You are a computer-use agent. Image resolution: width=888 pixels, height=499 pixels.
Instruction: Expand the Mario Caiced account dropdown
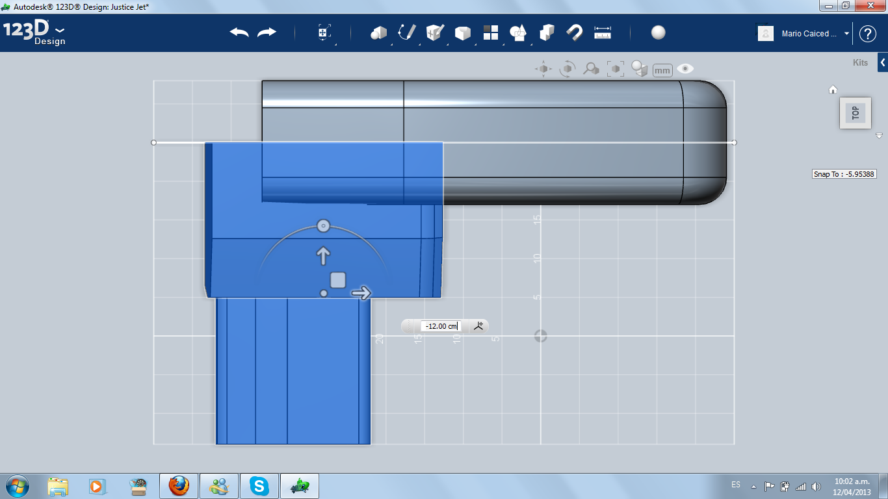click(847, 34)
